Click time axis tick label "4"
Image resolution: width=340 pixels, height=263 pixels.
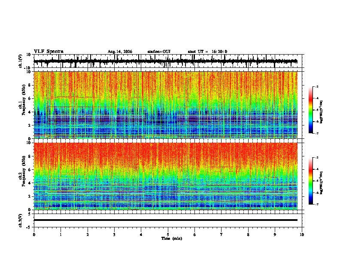(x=141, y=235)
